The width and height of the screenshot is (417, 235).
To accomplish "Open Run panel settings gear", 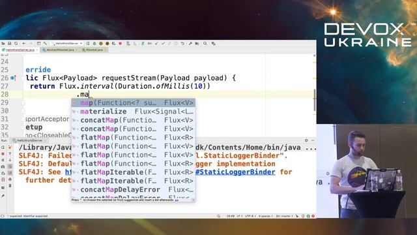I will point(306,140).
